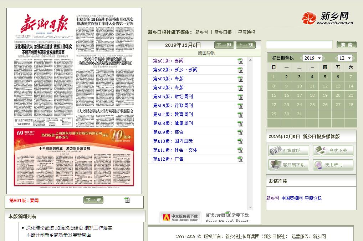Open PDF icon for 第A12版 广告 row

click(x=240, y=159)
